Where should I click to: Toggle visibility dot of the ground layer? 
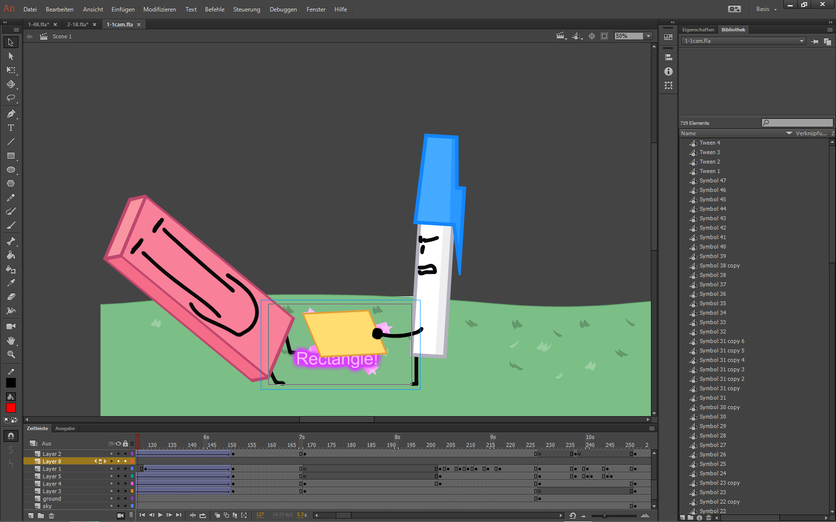pos(118,499)
